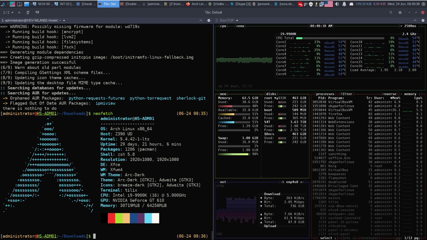Switch network interface enp4s0 selector
Viewport: 427px width, 240px height.
tap(293, 182)
